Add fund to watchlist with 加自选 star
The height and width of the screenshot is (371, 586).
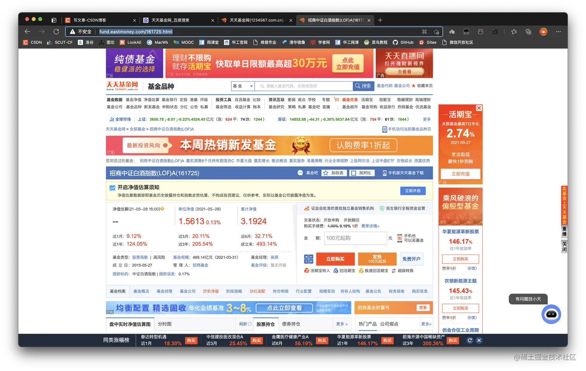[333, 173]
